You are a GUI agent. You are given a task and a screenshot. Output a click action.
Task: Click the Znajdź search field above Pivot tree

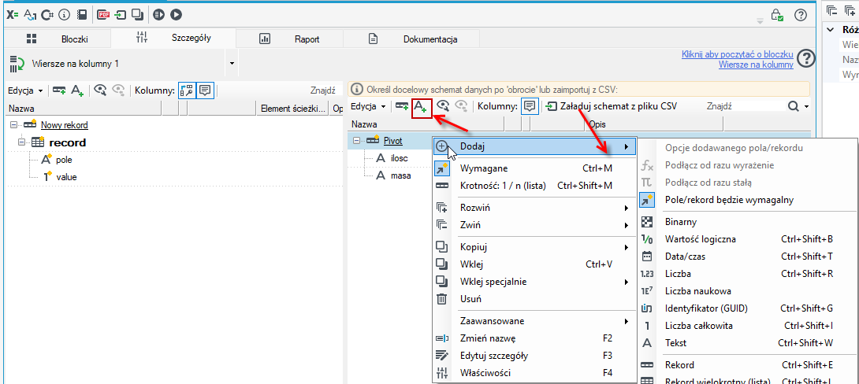pyautogui.click(x=743, y=106)
